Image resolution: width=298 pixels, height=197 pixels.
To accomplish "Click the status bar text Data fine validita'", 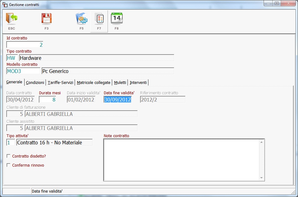I will [47, 191].
